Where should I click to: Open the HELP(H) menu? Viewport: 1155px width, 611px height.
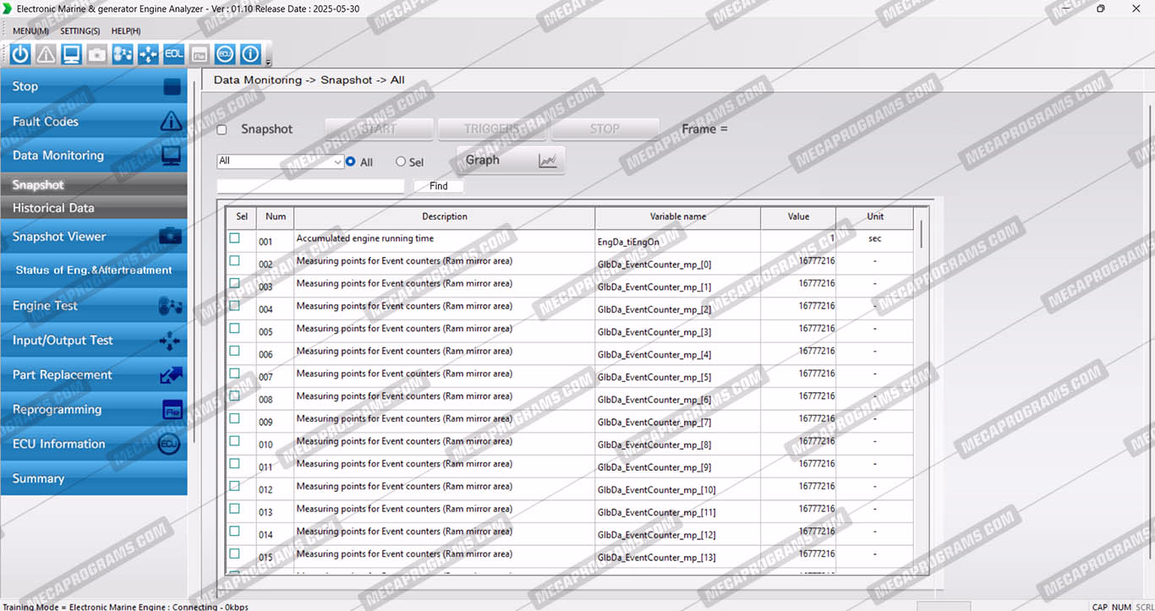[x=126, y=31]
